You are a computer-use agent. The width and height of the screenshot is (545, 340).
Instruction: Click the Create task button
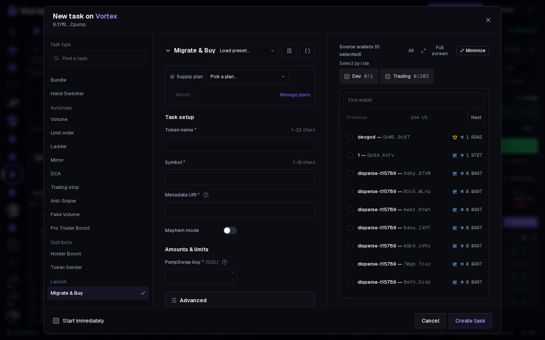click(x=470, y=321)
